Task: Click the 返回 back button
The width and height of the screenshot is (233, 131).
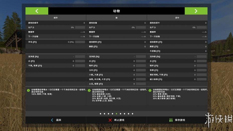Action: pyautogui.click(x=56, y=120)
